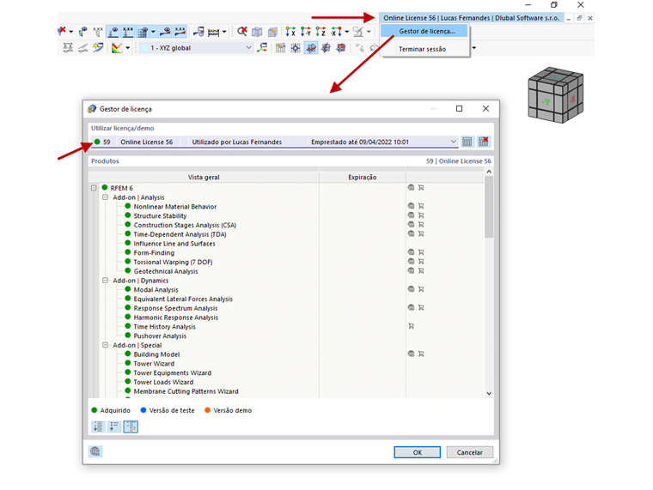The height and width of the screenshot is (490, 653).
Task: Click the globe icon in RFEM 6 row
Action: (411, 188)
